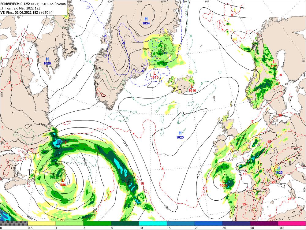Click the H 1025 high in mid-Atlantic

(x=180, y=135)
